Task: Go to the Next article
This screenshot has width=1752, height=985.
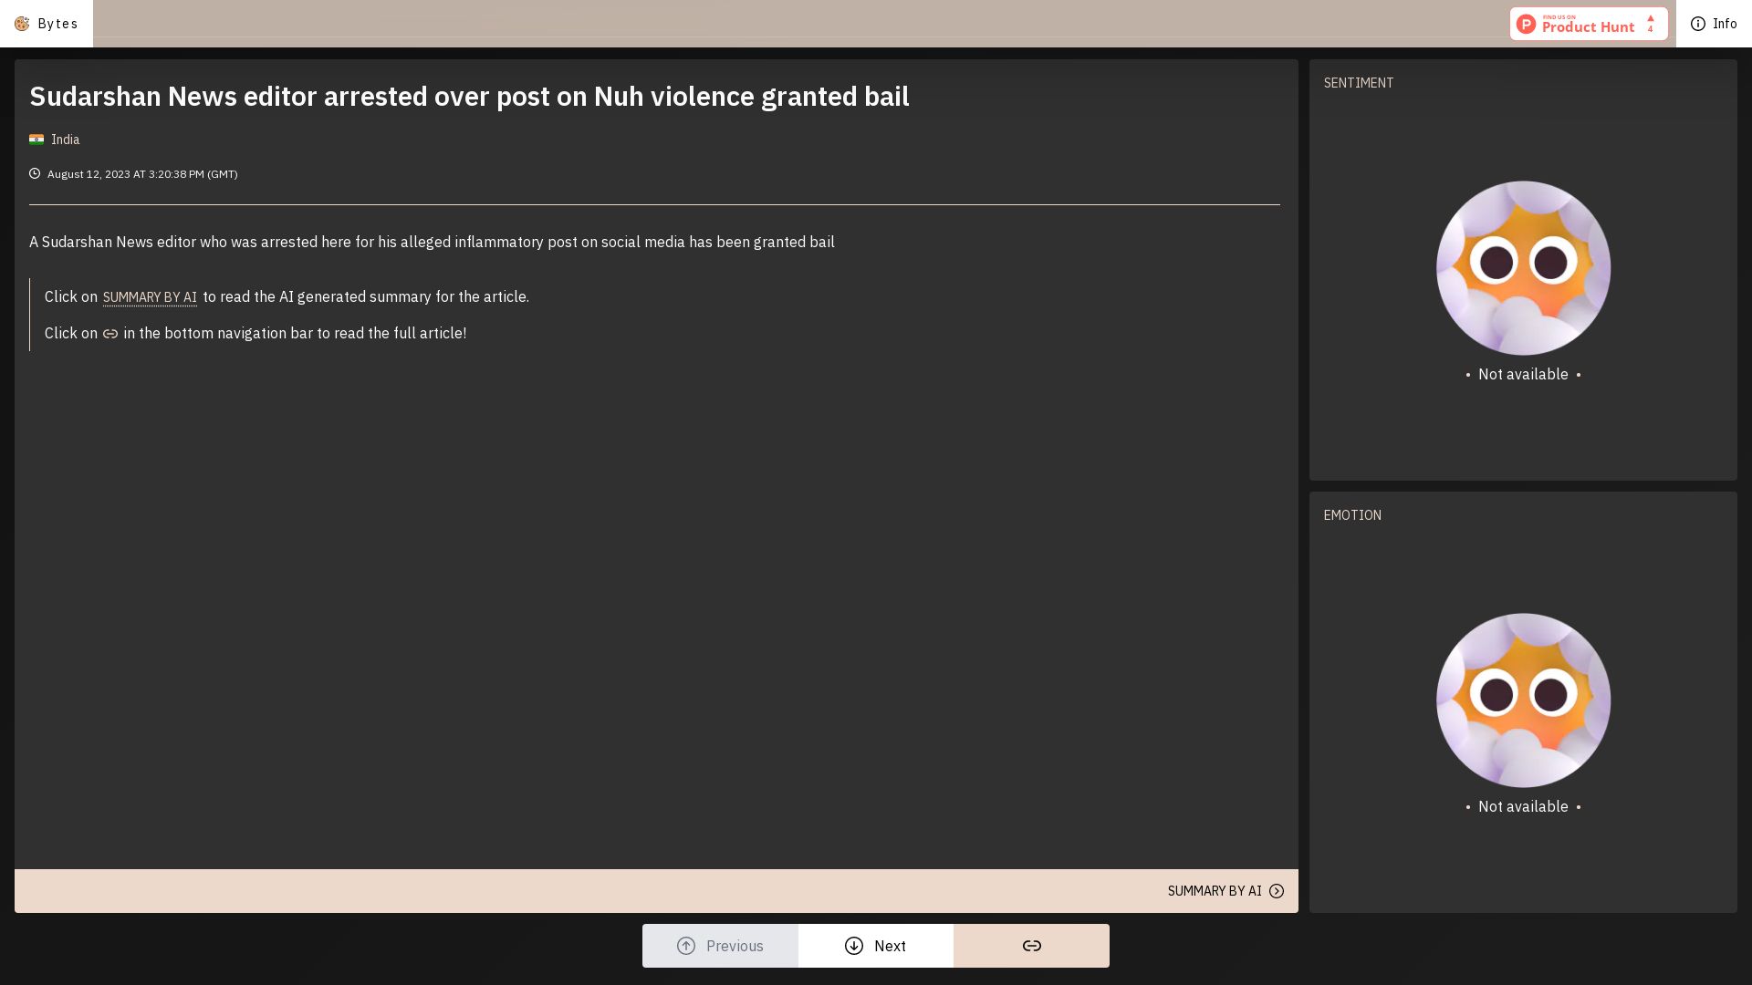Action: (x=875, y=946)
